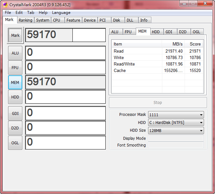Viewport: 215px width, 194px height.
Task: Select the main Mark tab
Action: (9, 20)
